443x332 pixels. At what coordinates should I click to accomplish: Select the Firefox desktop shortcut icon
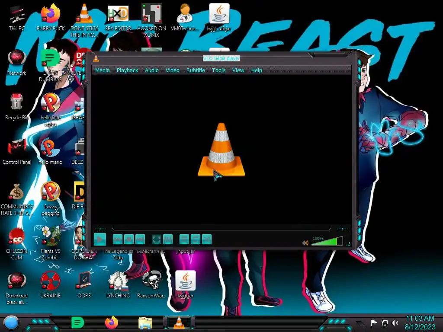click(51, 17)
